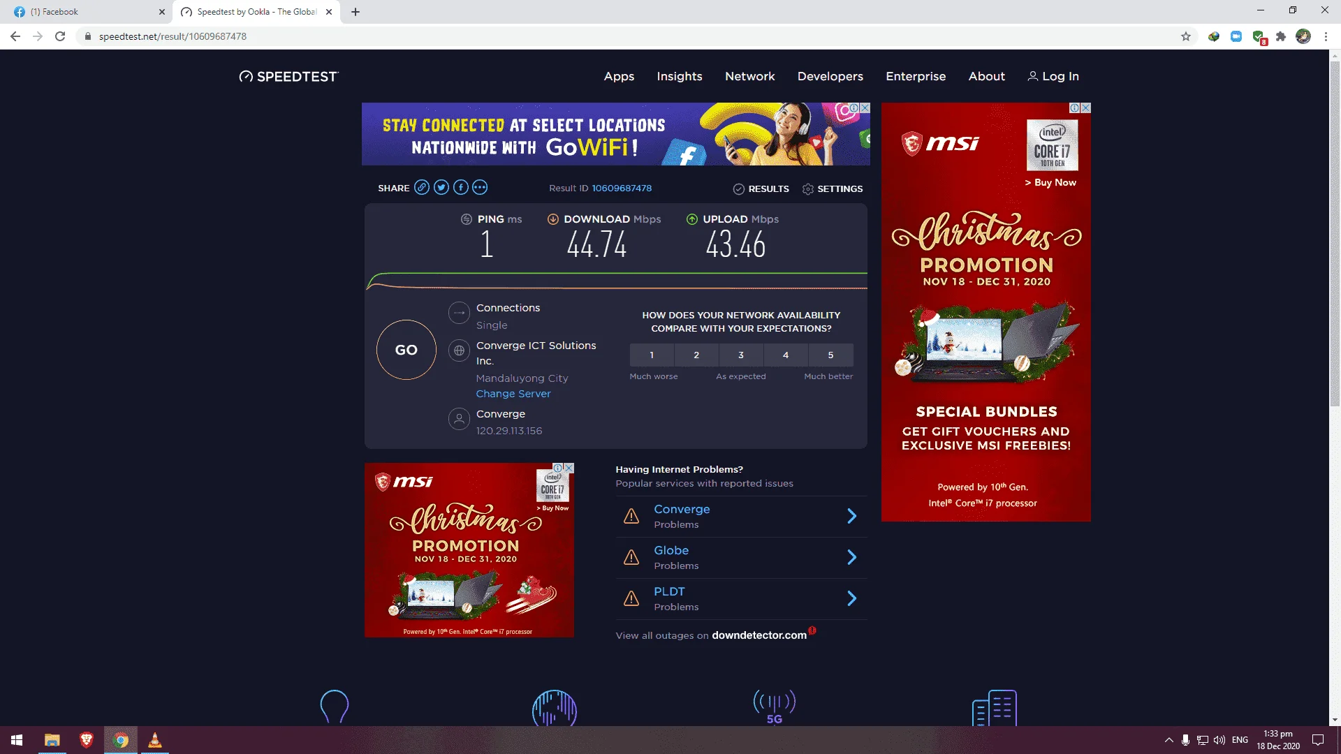This screenshot has width=1341, height=754.
Task: Click the PLDT outage link
Action: click(669, 592)
